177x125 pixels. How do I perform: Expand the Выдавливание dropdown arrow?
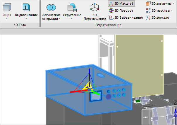(26, 18)
